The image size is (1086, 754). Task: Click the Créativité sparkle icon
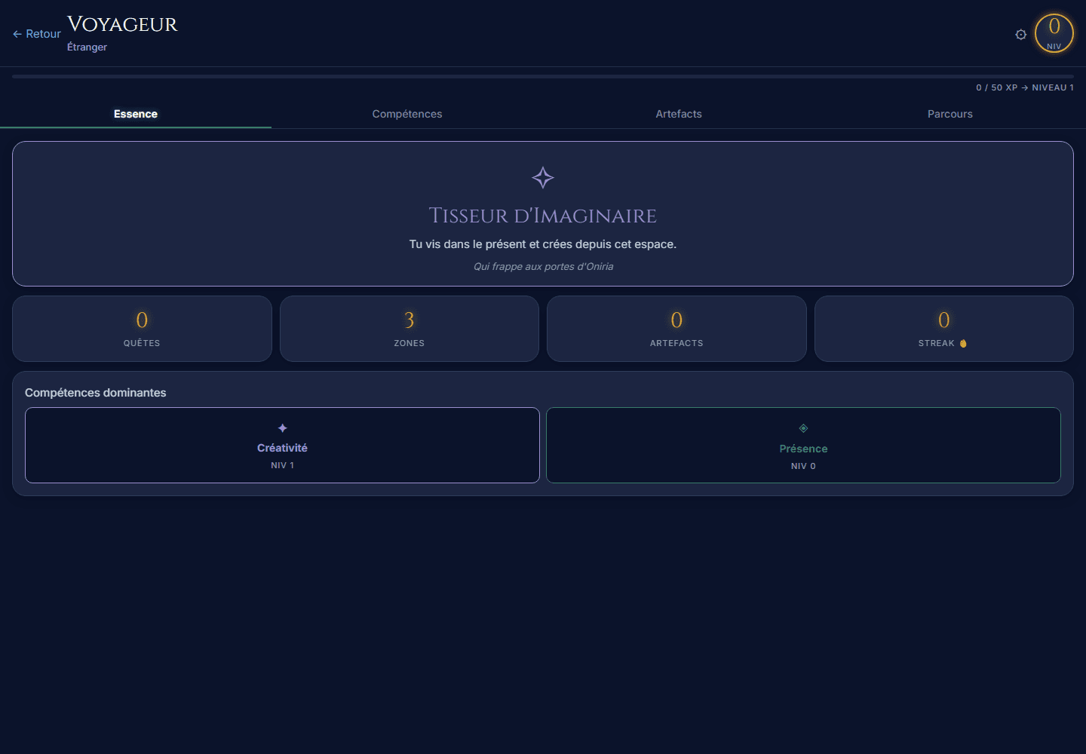[x=282, y=428]
